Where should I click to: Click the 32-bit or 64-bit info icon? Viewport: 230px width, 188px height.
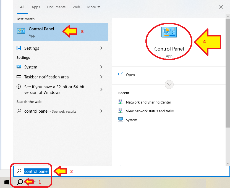pos(19,87)
